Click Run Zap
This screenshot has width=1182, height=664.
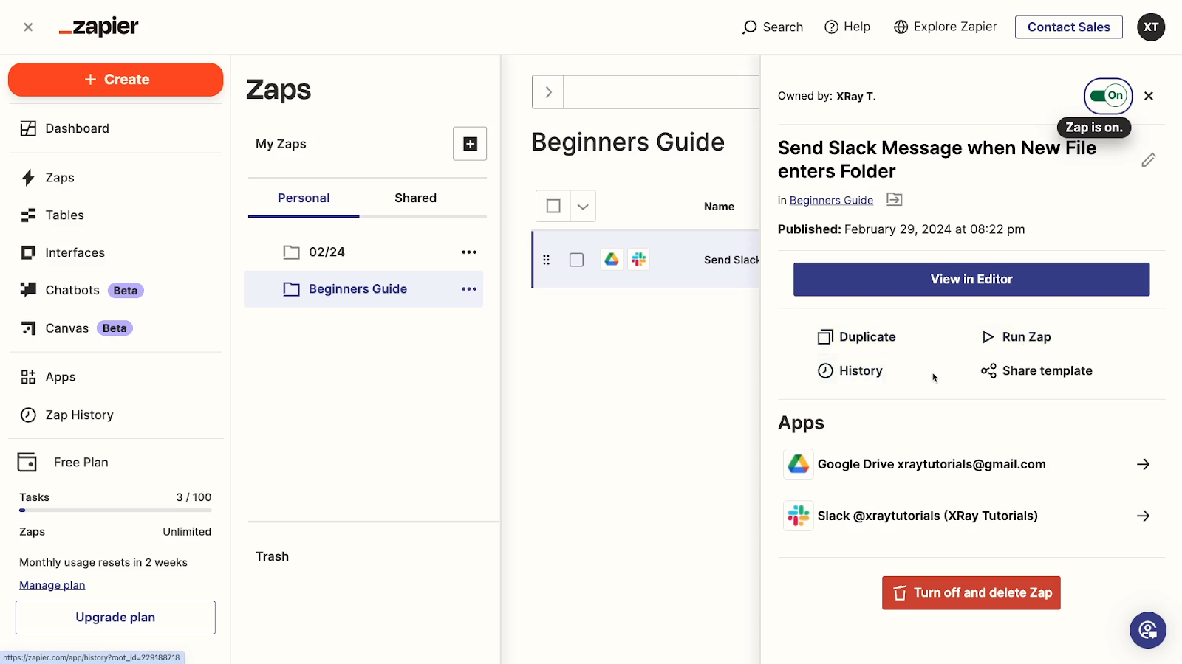tap(1016, 337)
